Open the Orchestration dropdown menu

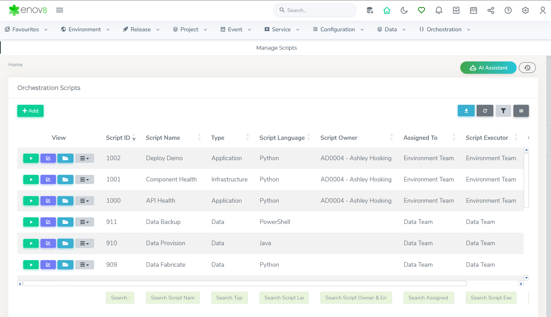(x=445, y=30)
